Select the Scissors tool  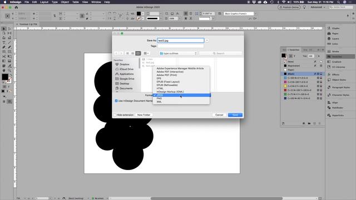(4, 56)
